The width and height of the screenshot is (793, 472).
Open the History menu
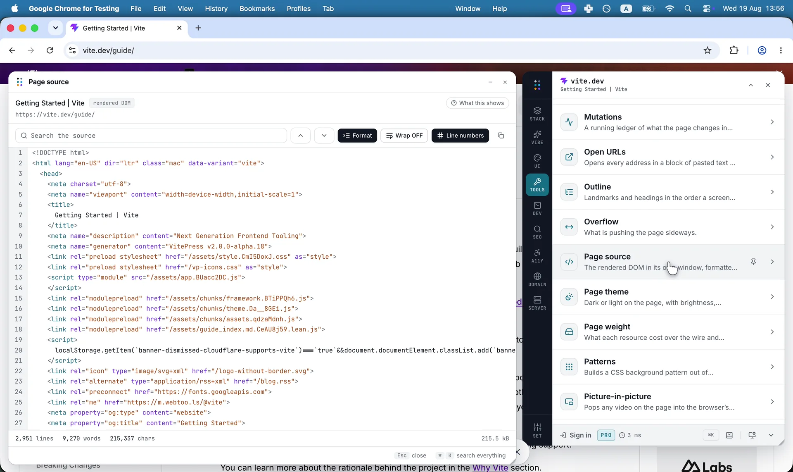[216, 9]
